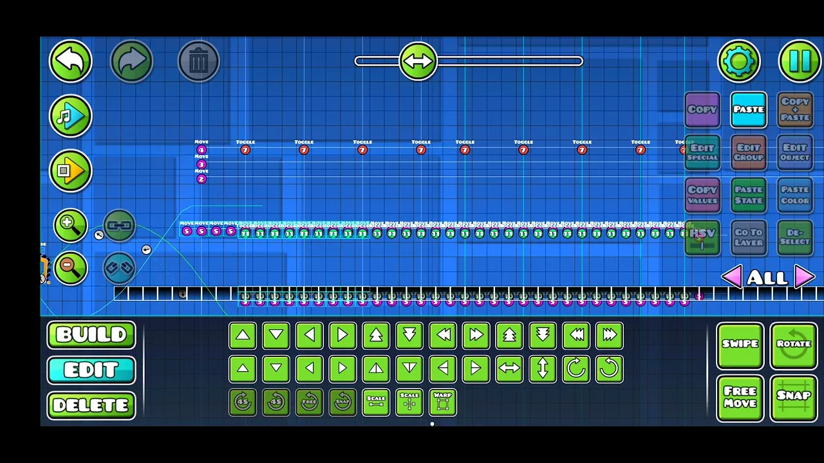824x463 pixels.
Task: Switch to the Delete tab
Action: tap(91, 406)
